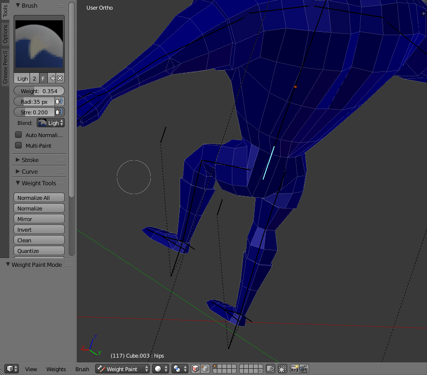Click the Invert button
Viewport: 427px width, 375px height.
[x=39, y=229]
